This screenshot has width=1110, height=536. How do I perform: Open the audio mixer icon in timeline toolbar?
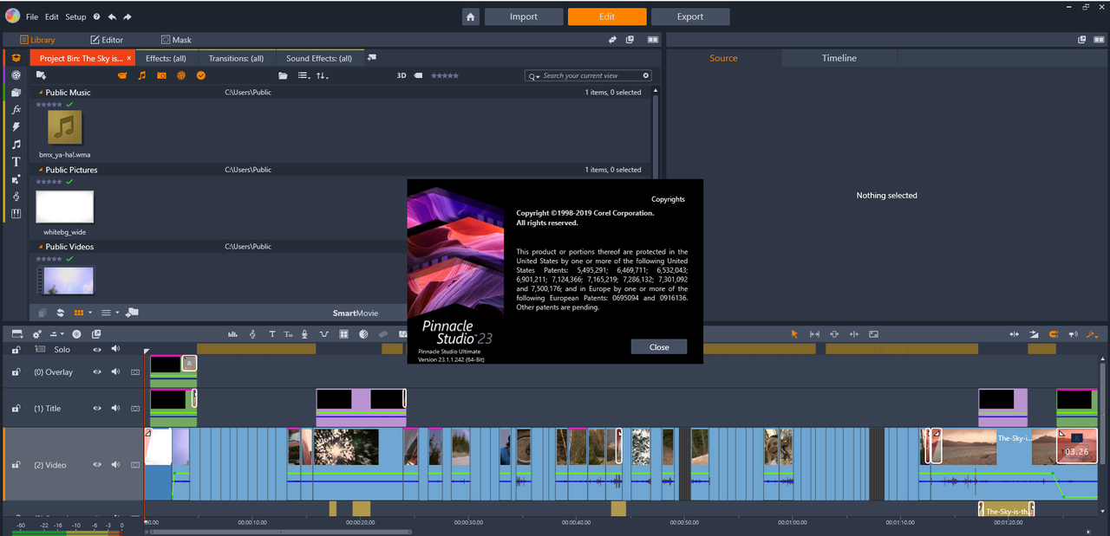click(232, 334)
